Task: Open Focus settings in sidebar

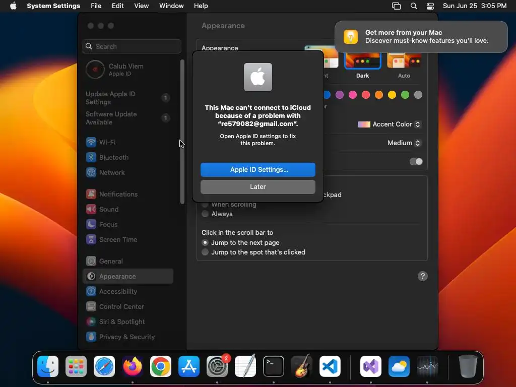Action: [128, 224]
